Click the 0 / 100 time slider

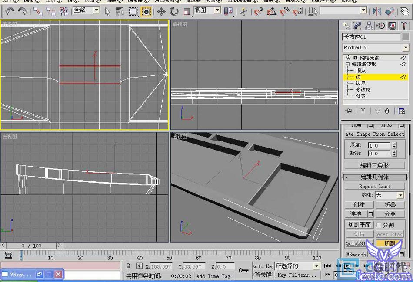pos(31,246)
